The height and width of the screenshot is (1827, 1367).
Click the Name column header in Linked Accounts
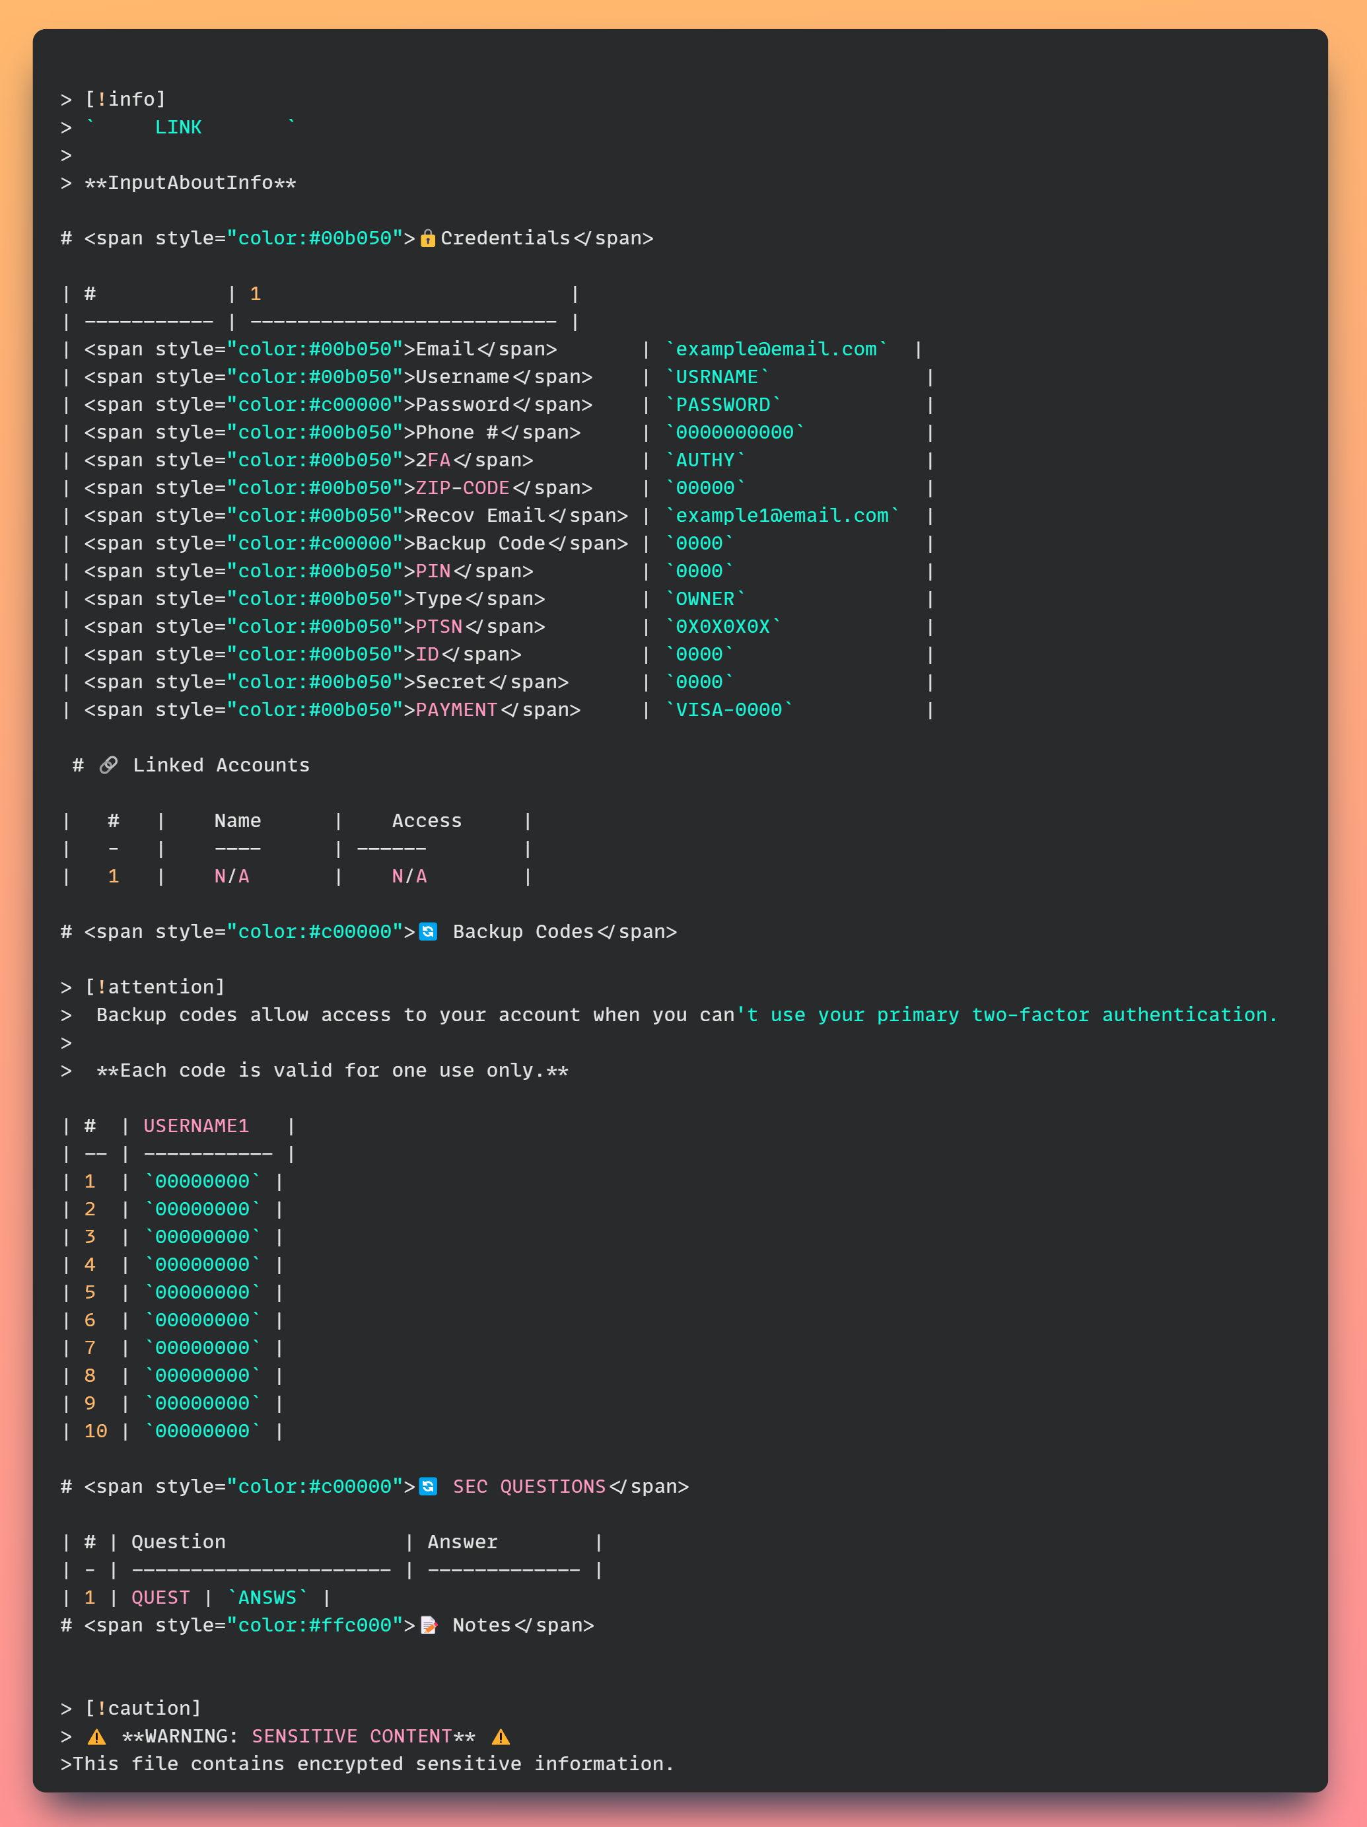coord(238,821)
